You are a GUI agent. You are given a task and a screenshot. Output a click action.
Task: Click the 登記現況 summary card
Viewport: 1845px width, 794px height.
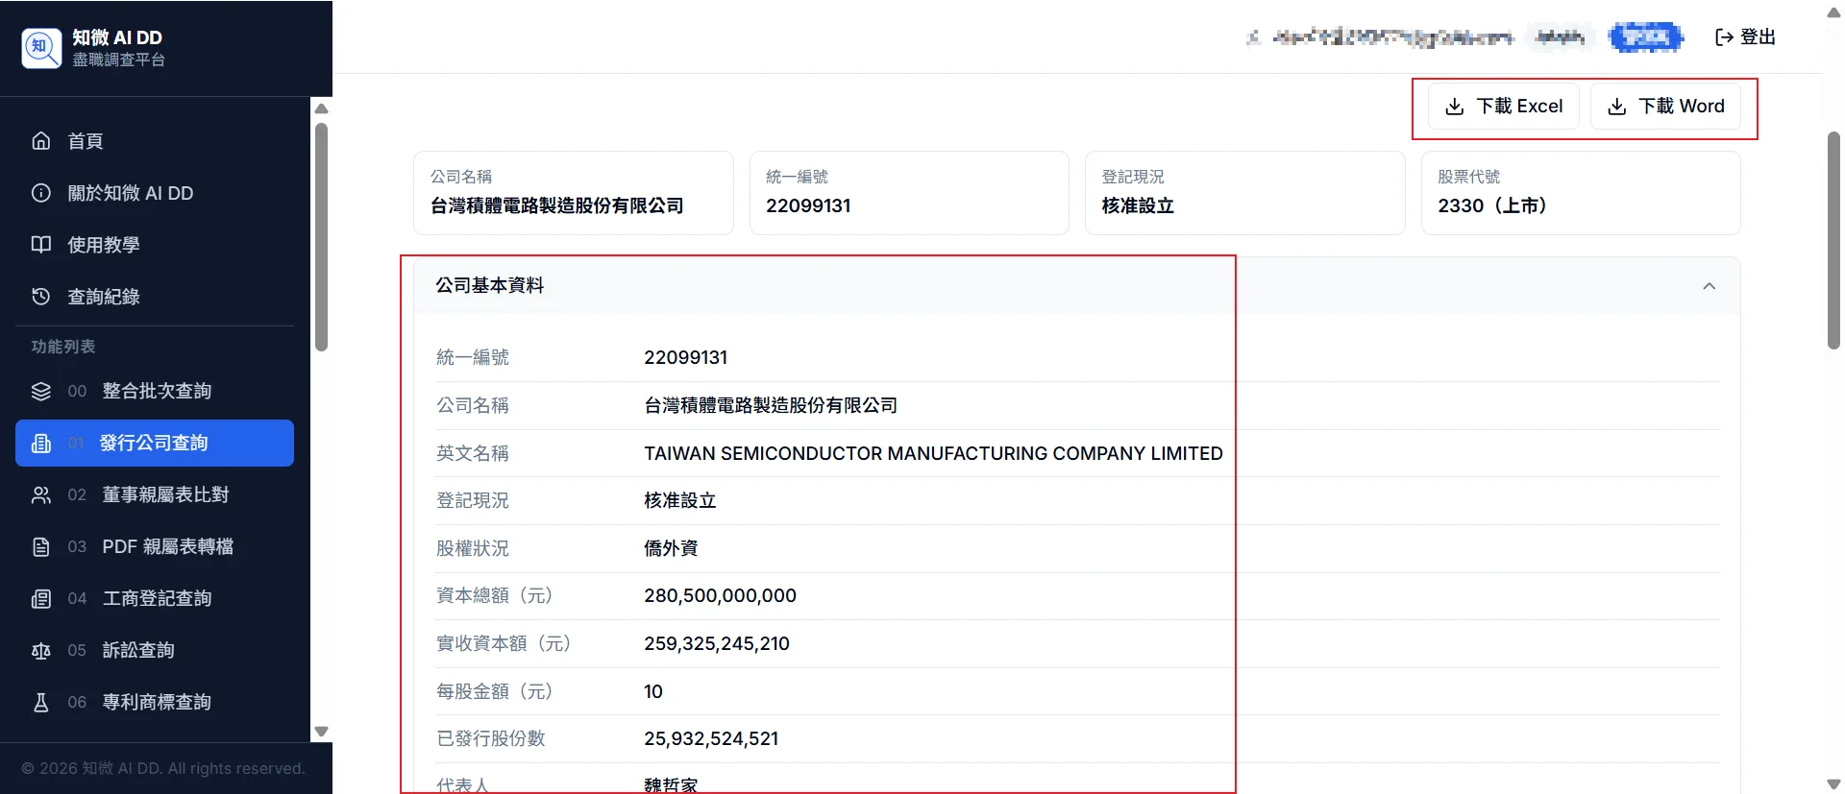[x=1244, y=193]
